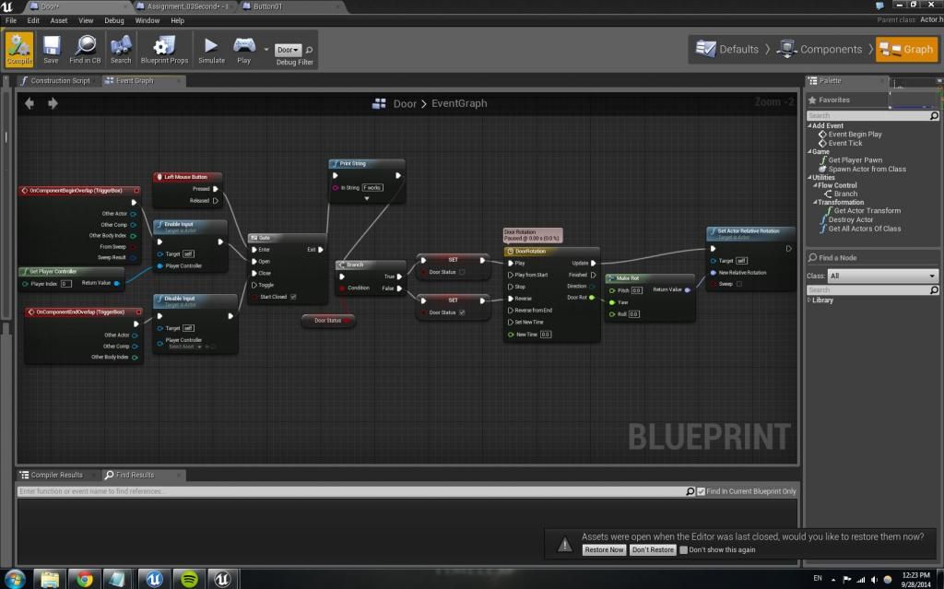Click Find in CB icon
This screenshot has width=944, height=589.
click(x=85, y=48)
